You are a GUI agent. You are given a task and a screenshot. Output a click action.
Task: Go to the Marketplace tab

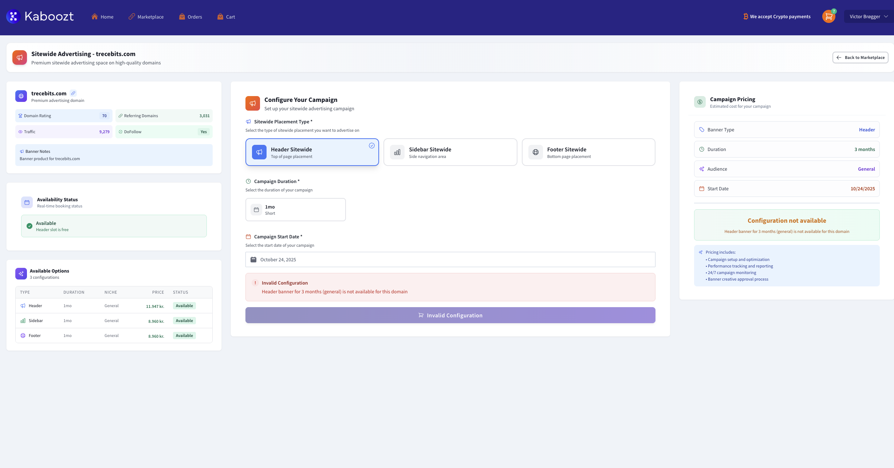146,16
